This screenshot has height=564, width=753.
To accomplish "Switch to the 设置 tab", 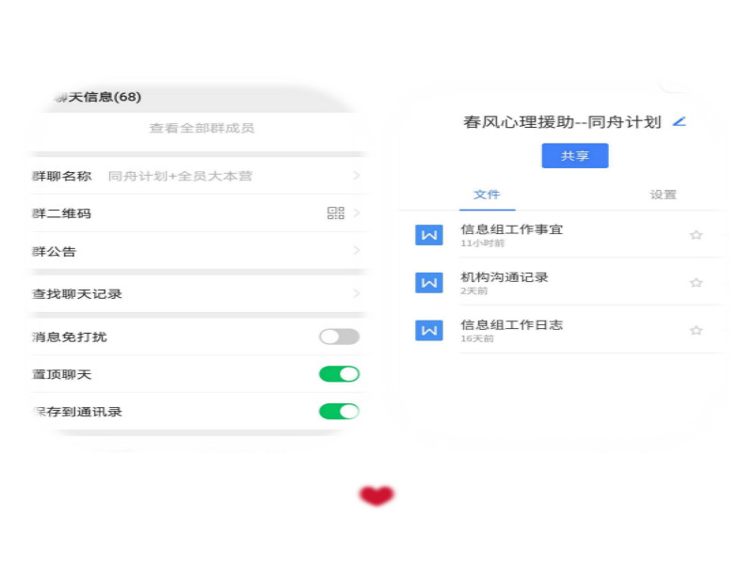I will [x=663, y=195].
